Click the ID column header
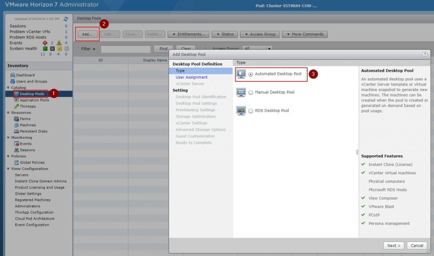The width and height of the screenshot is (434, 256). 100,60
